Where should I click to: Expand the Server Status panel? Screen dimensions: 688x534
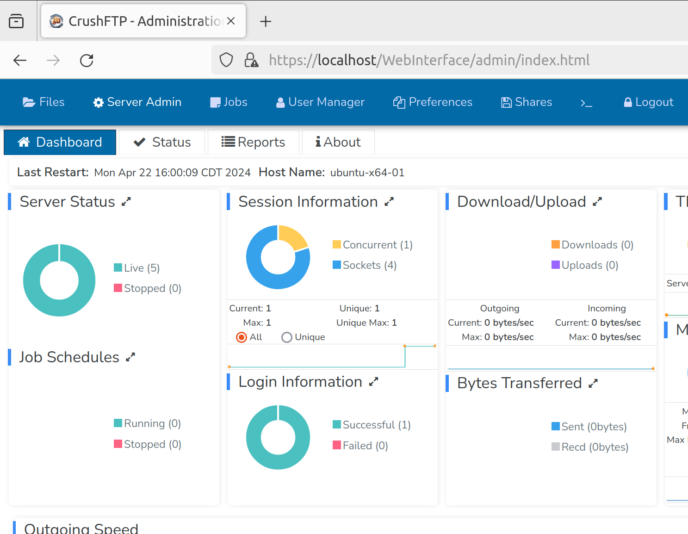[x=126, y=202]
